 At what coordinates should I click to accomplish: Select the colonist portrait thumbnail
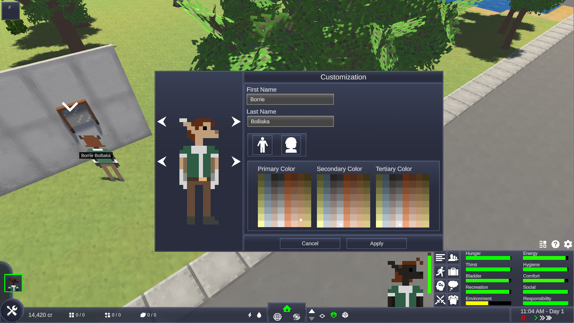(x=13, y=283)
